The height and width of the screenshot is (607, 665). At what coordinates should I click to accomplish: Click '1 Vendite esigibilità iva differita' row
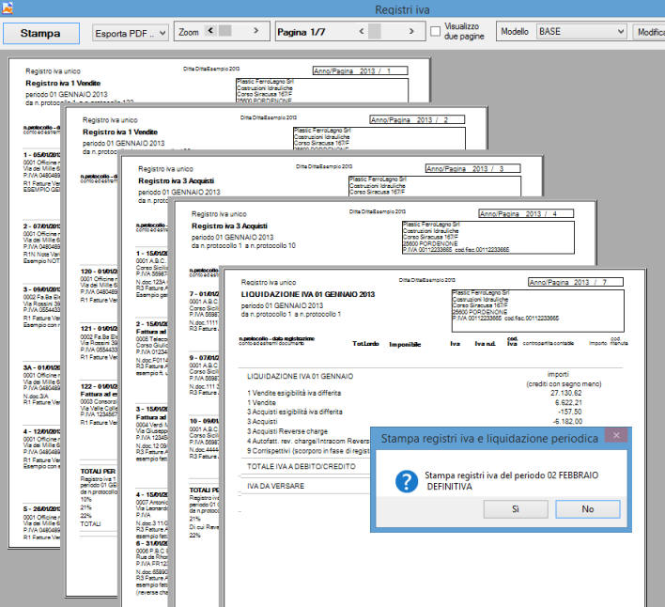click(294, 393)
